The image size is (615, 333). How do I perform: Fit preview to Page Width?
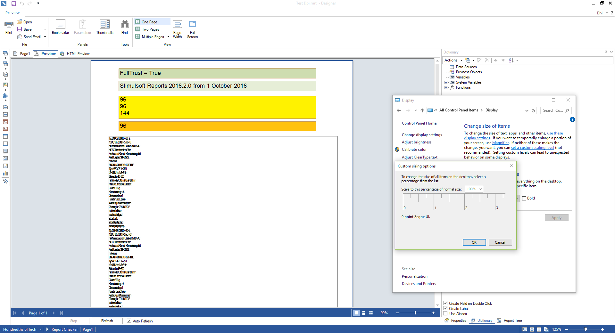(x=177, y=29)
